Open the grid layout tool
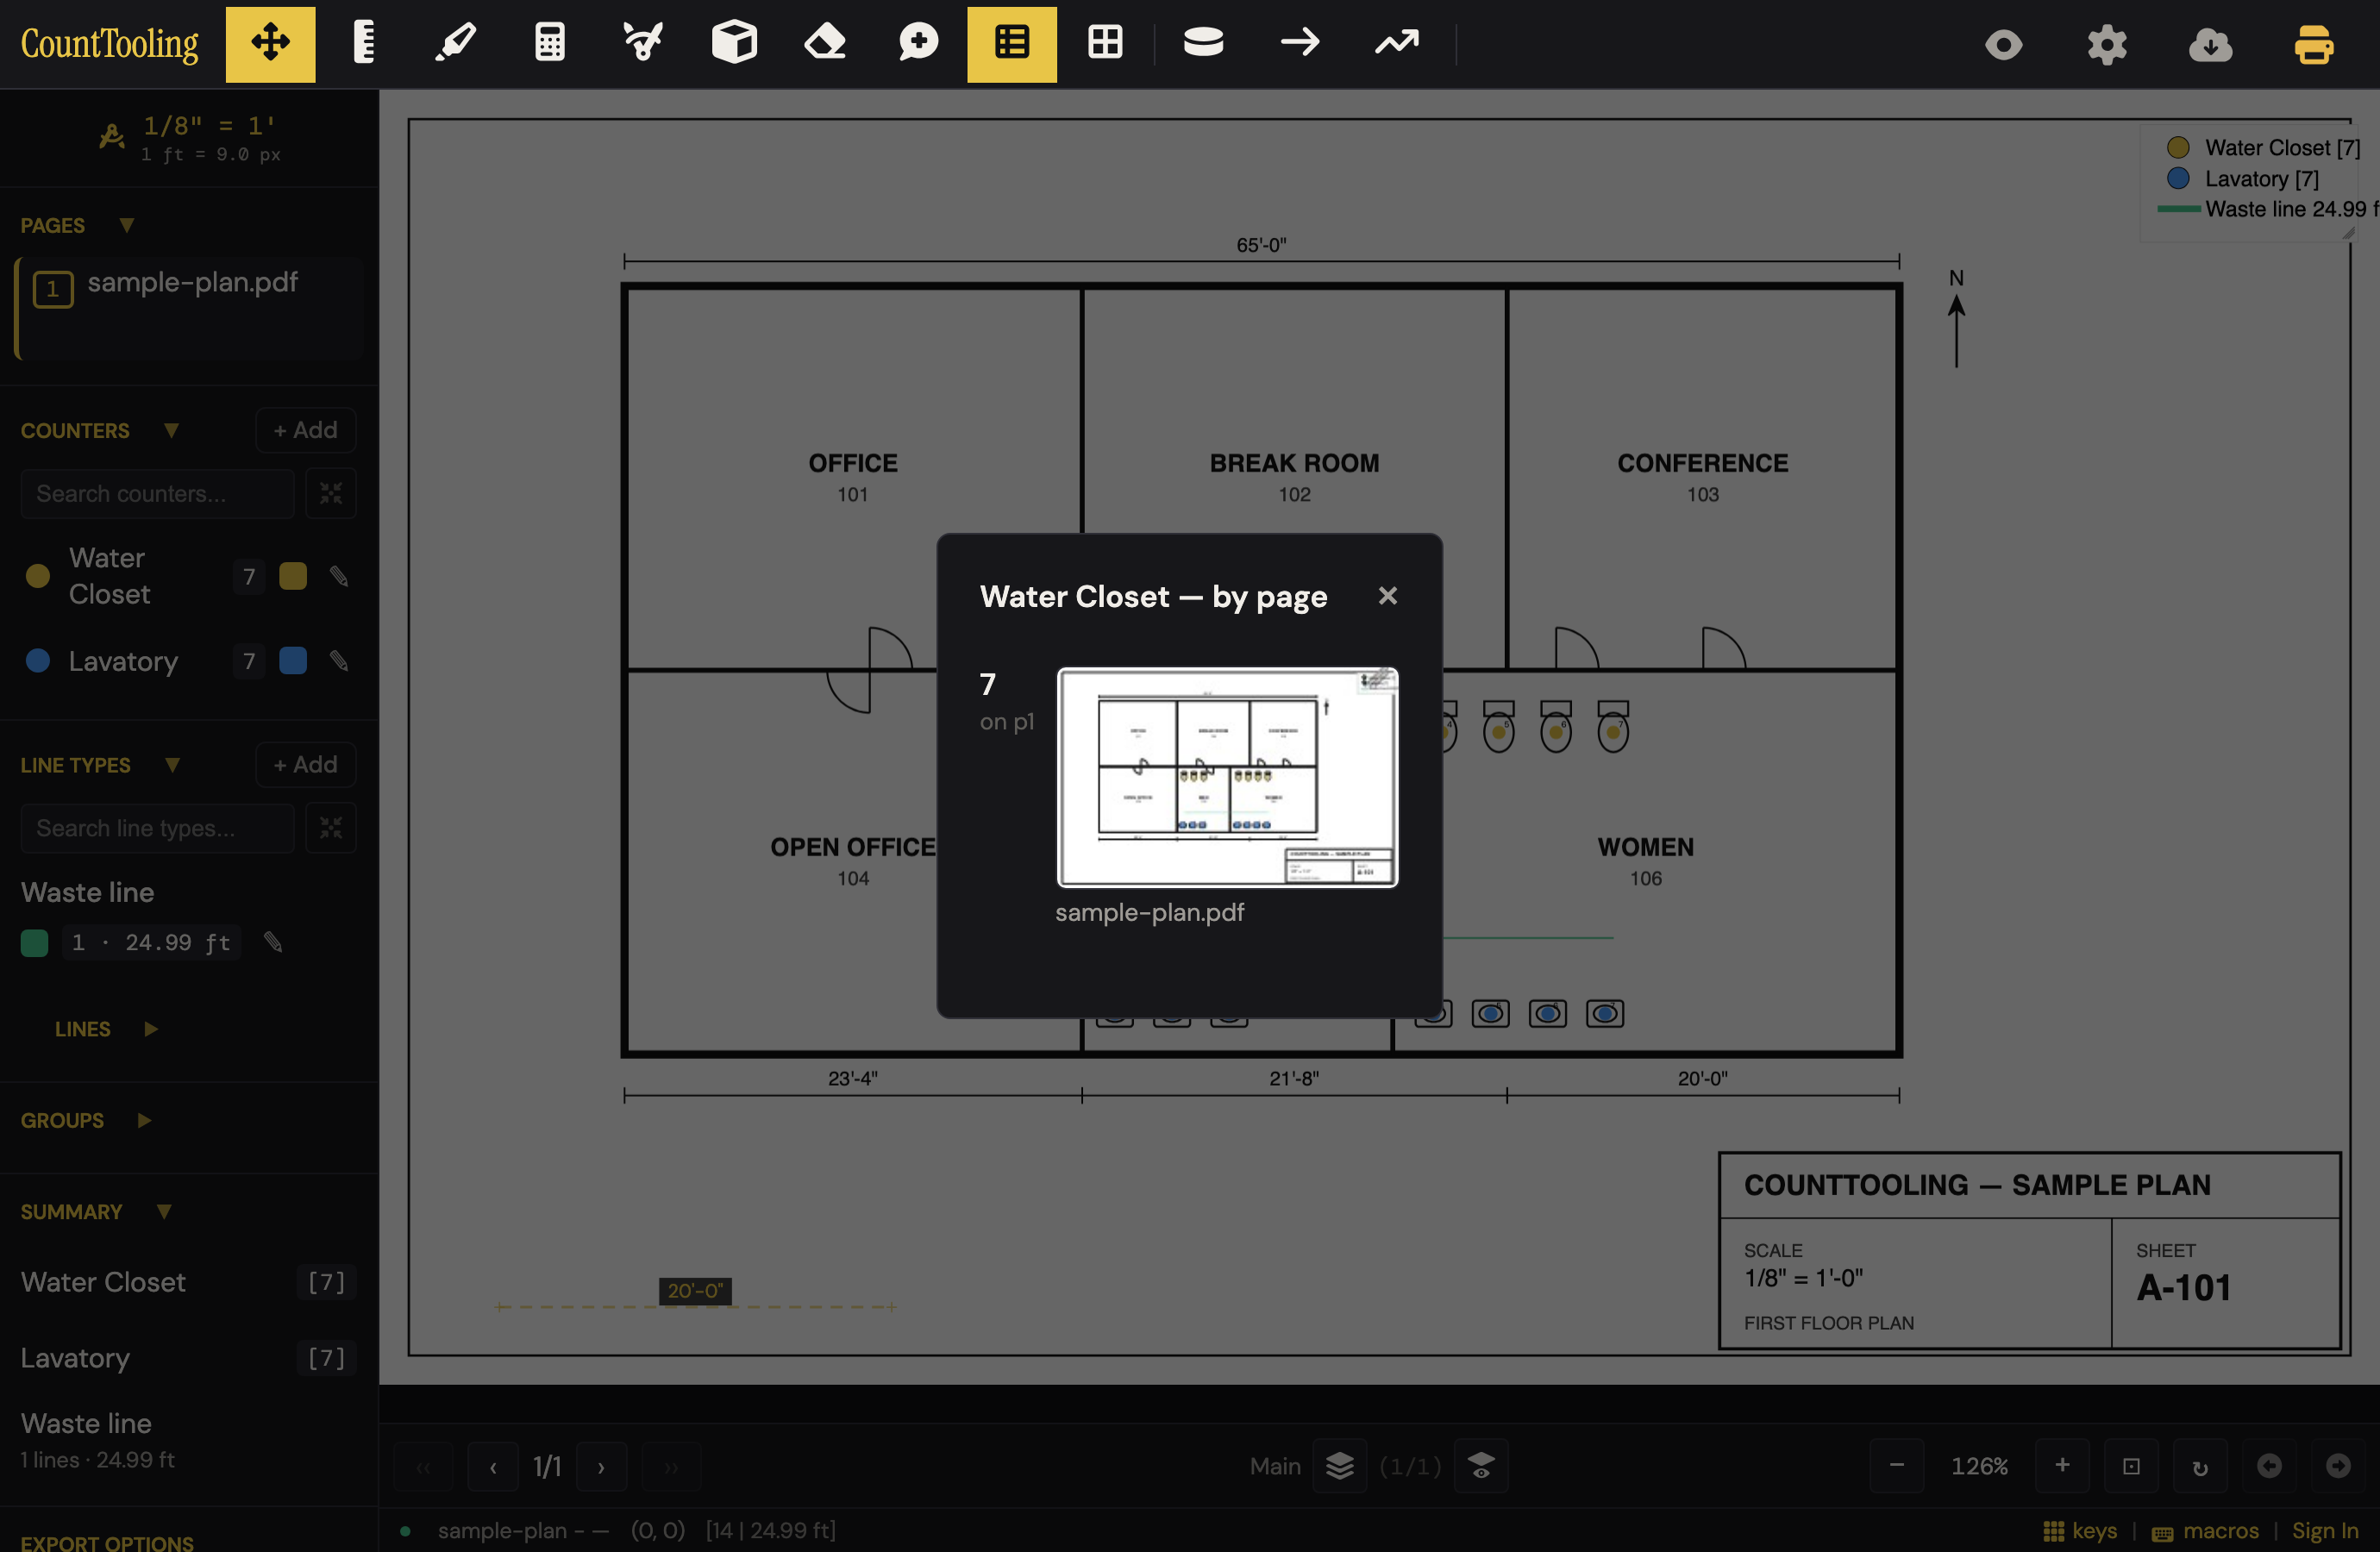 click(1105, 44)
